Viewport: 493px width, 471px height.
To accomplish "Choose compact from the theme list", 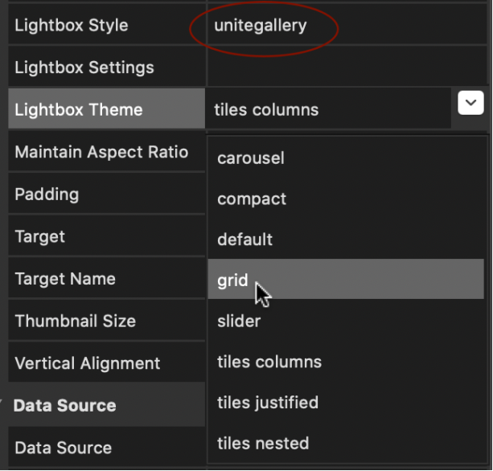I will point(346,199).
